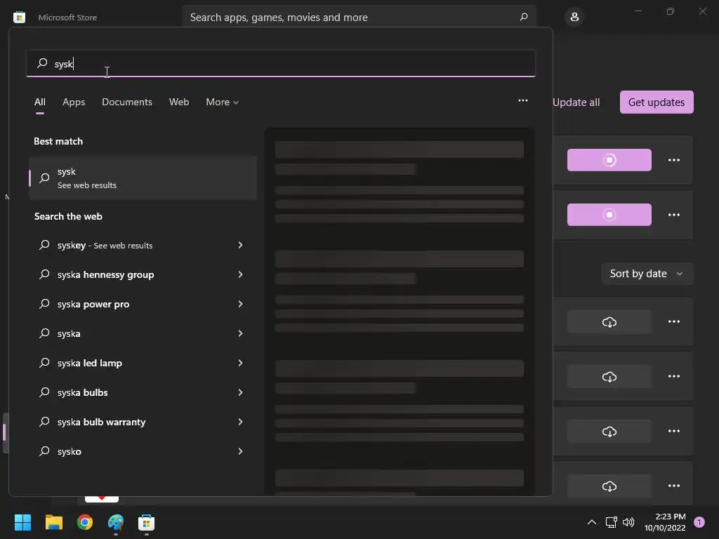Open the Sort by date dropdown
This screenshot has width=719, height=539.
(647, 274)
